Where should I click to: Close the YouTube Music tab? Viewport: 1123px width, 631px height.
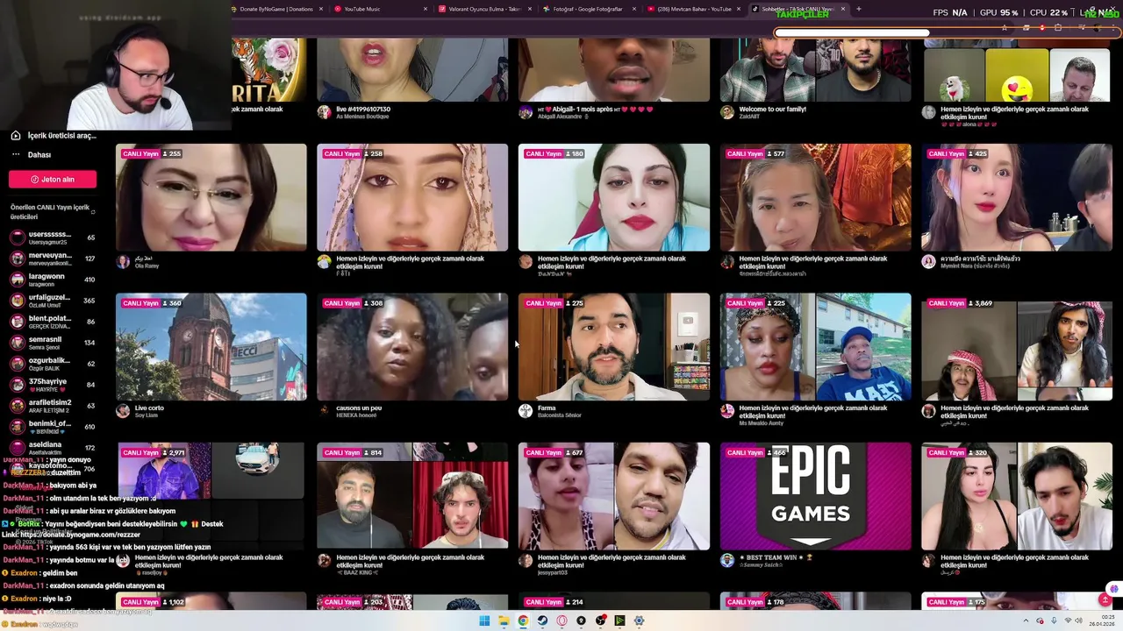[426, 9]
